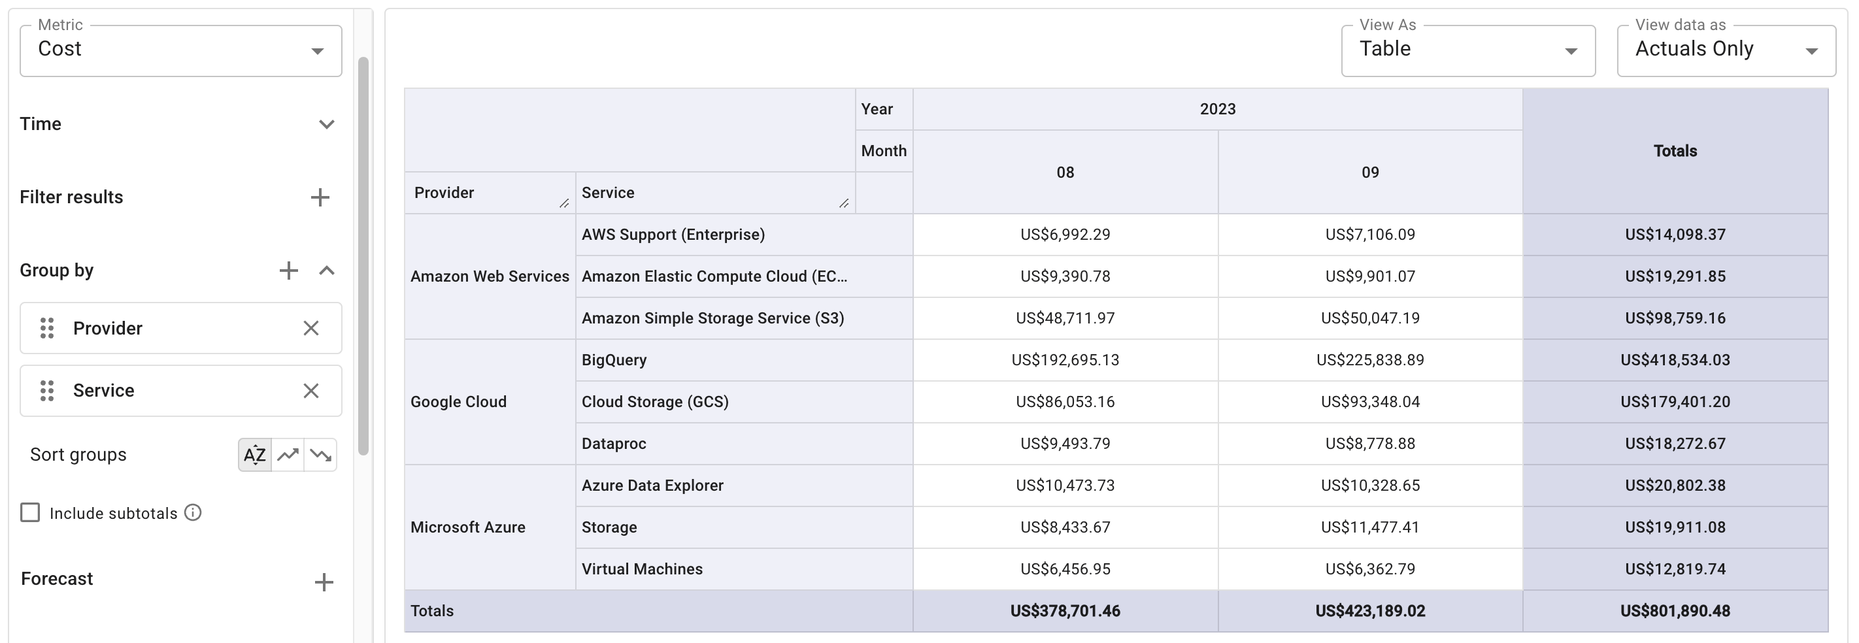Image resolution: width=1859 pixels, height=643 pixels.
Task: Click the Include subtotals info icon
Action: 193,512
